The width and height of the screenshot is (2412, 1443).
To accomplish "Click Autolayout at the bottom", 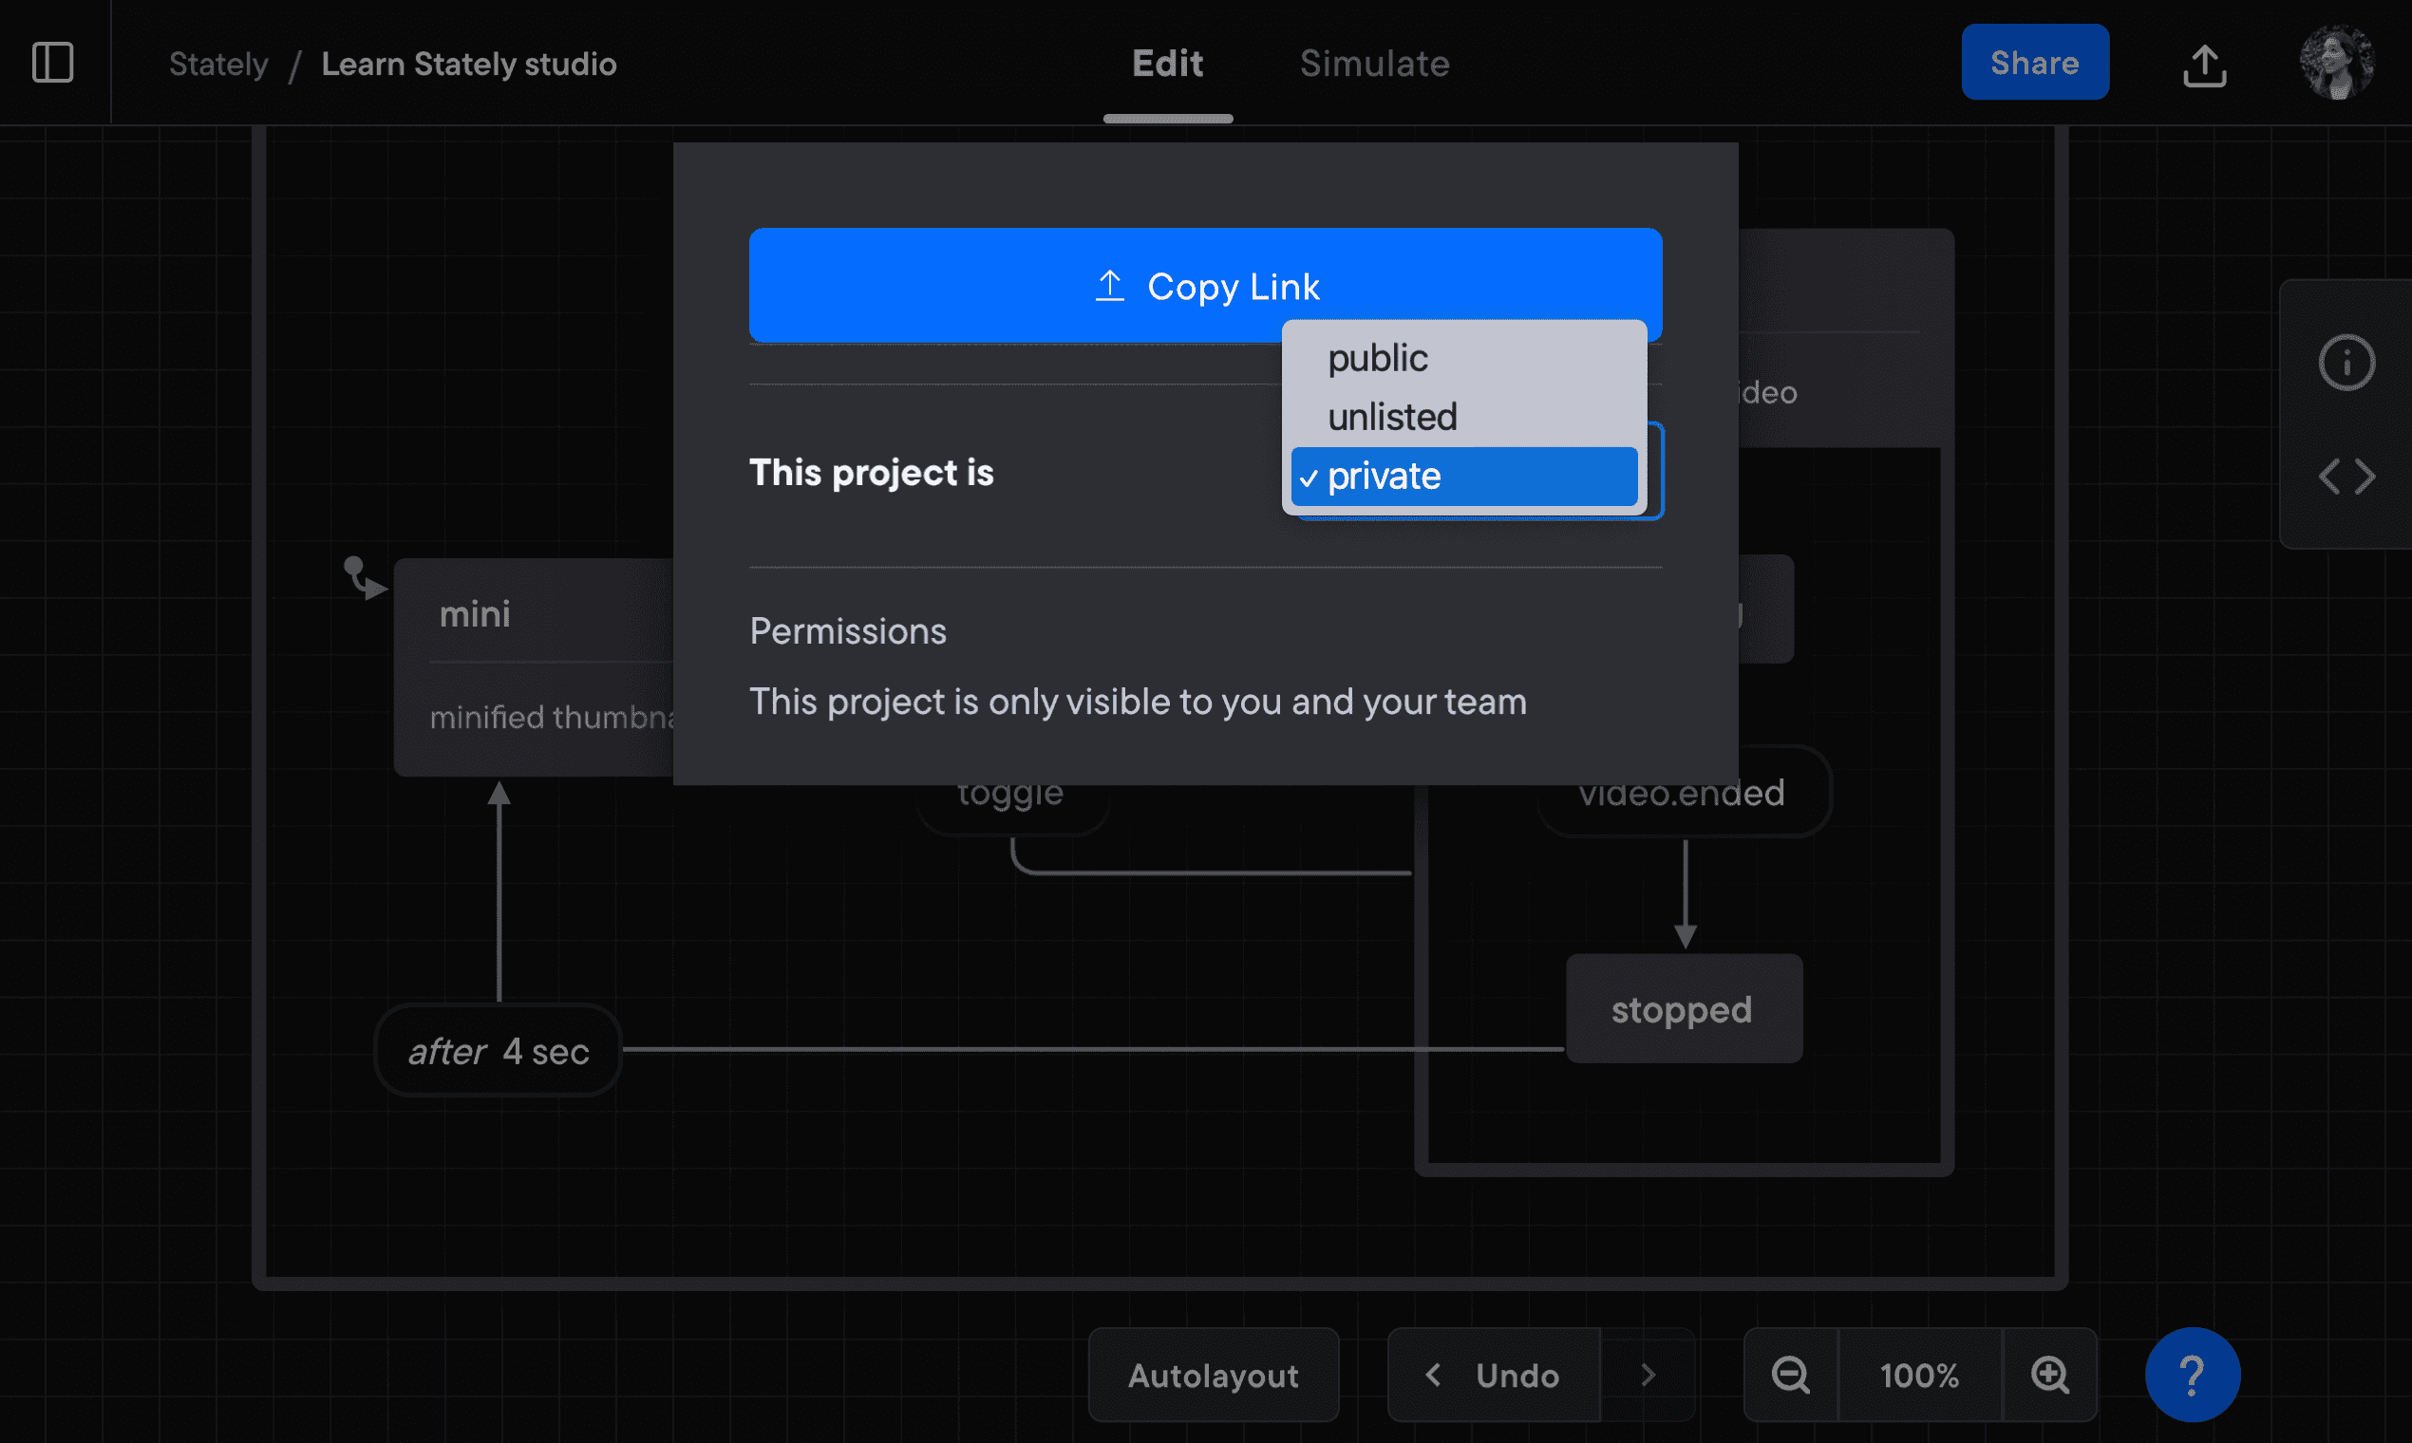I will (1213, 1375).
